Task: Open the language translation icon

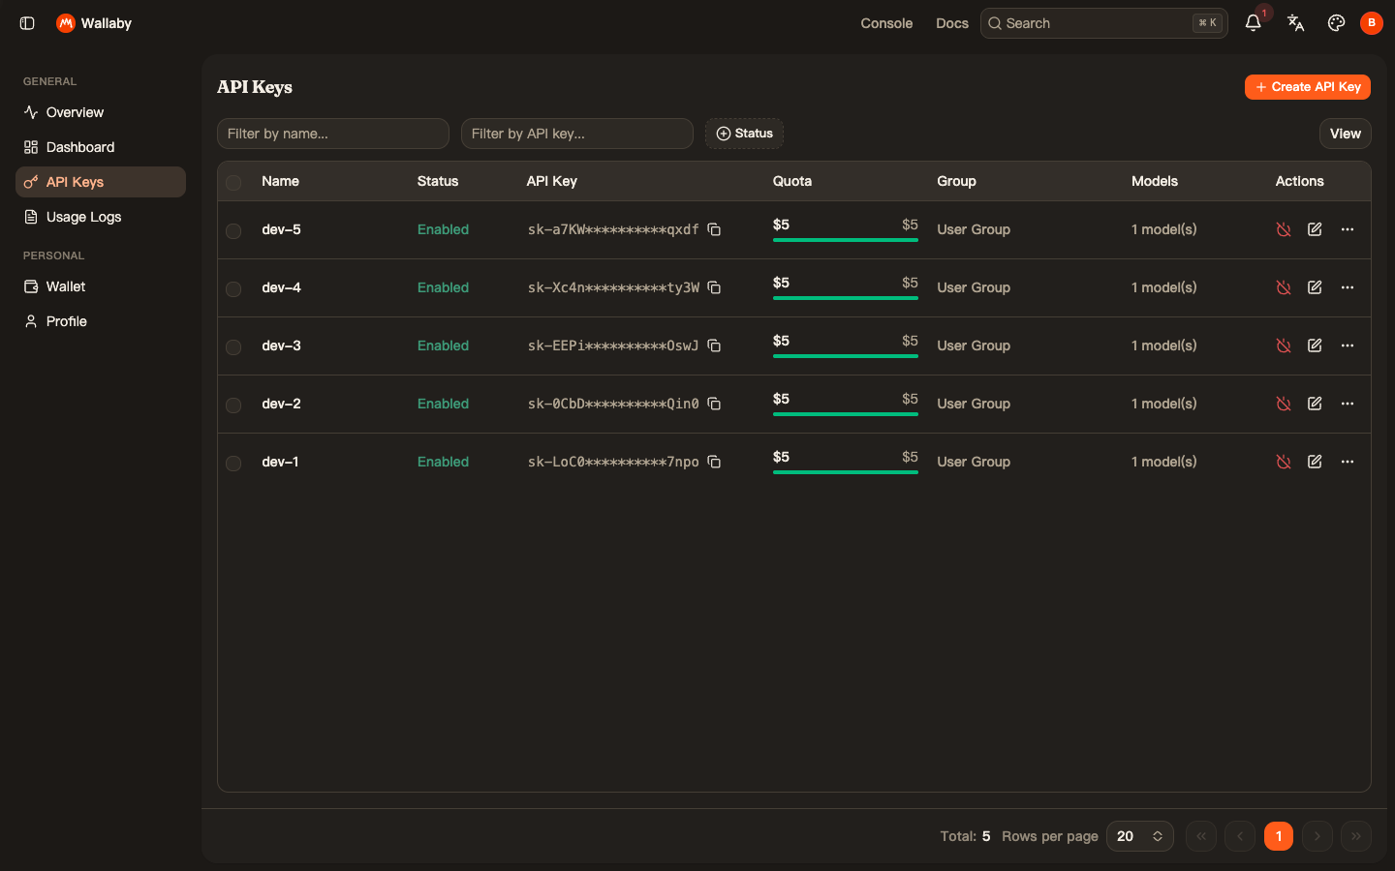Action: [1295, 23]
